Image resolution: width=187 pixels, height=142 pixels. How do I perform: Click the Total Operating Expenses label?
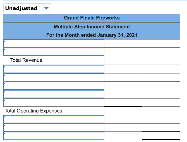[33, 111]
